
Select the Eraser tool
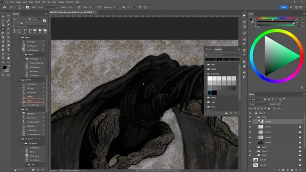coord(3,42)
